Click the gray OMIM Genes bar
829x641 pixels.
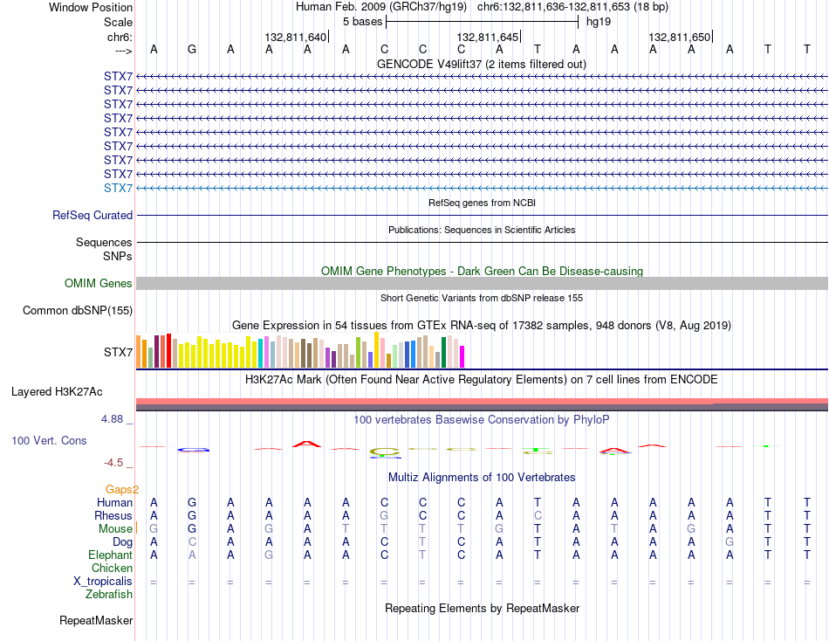point(482,283)
